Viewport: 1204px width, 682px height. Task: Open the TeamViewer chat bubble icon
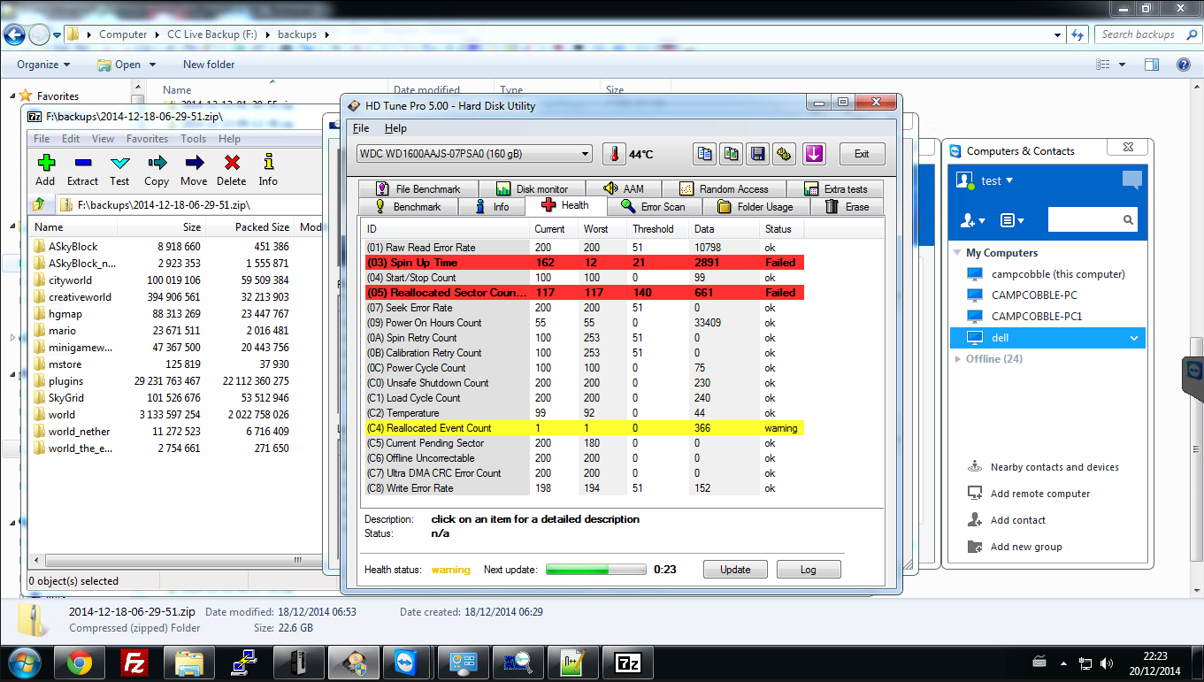1131,180
